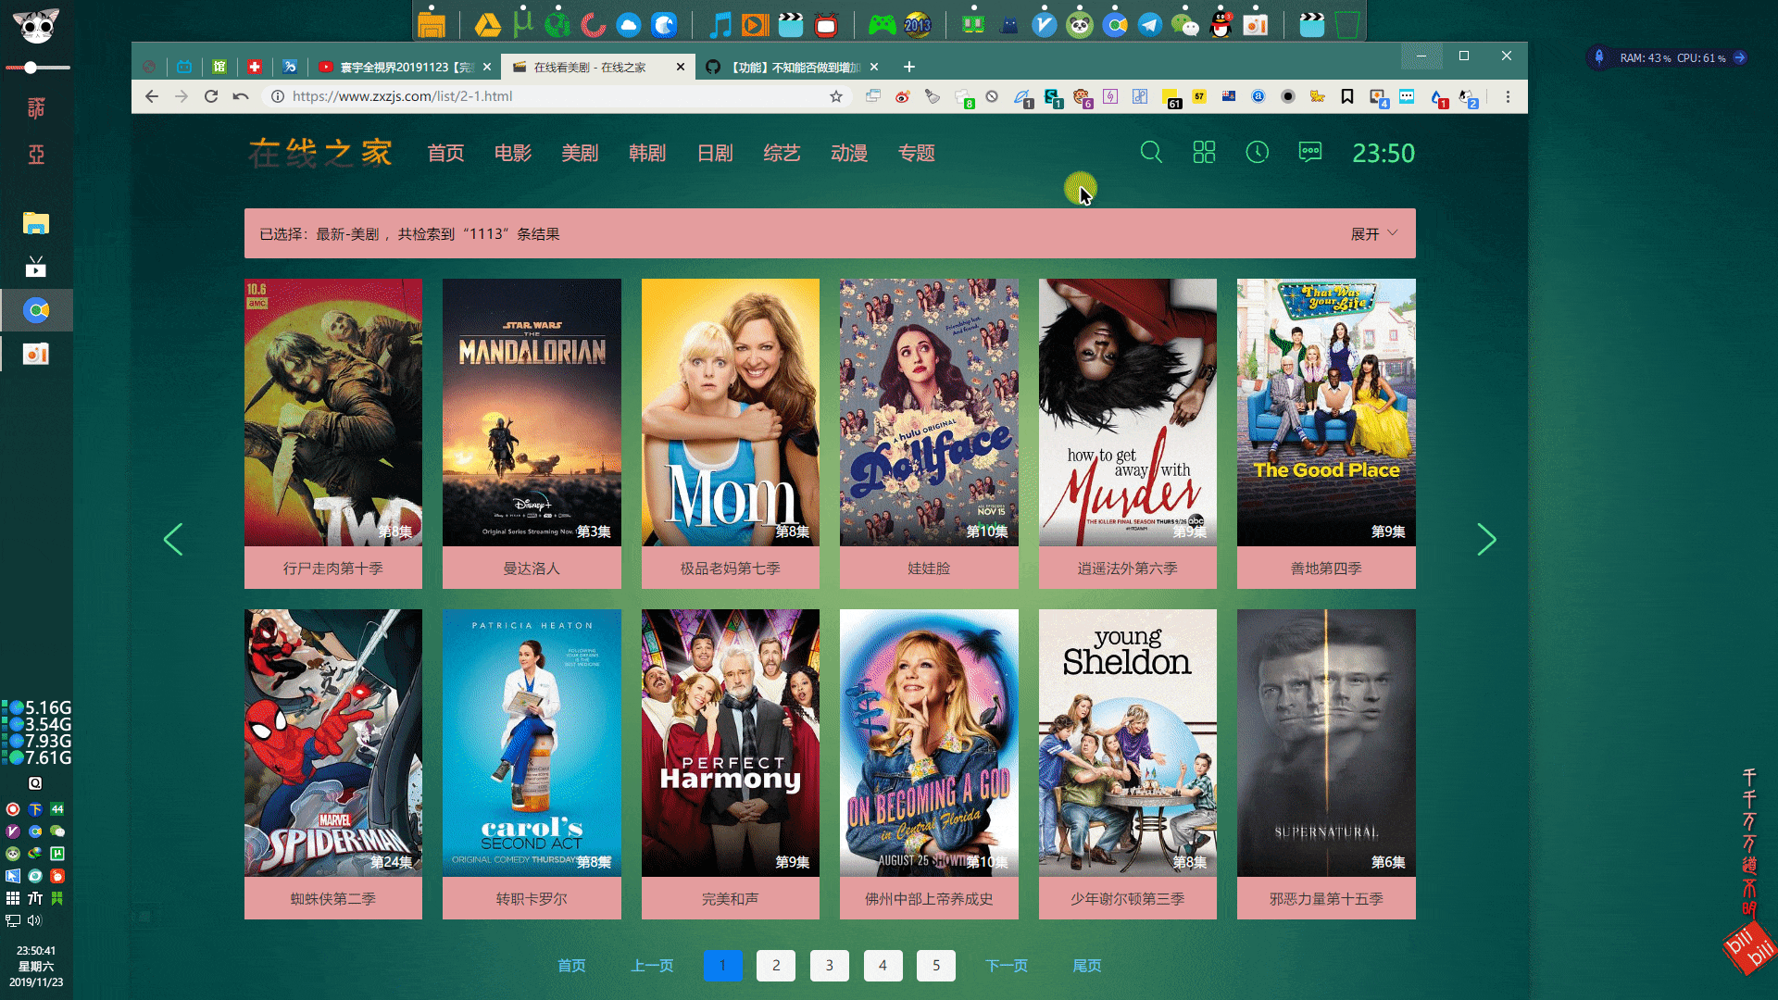This screenshot has height=1000, width=1778.
Task: Open the green game controller app
Action: pyautogui.click(x=882, y=25)
